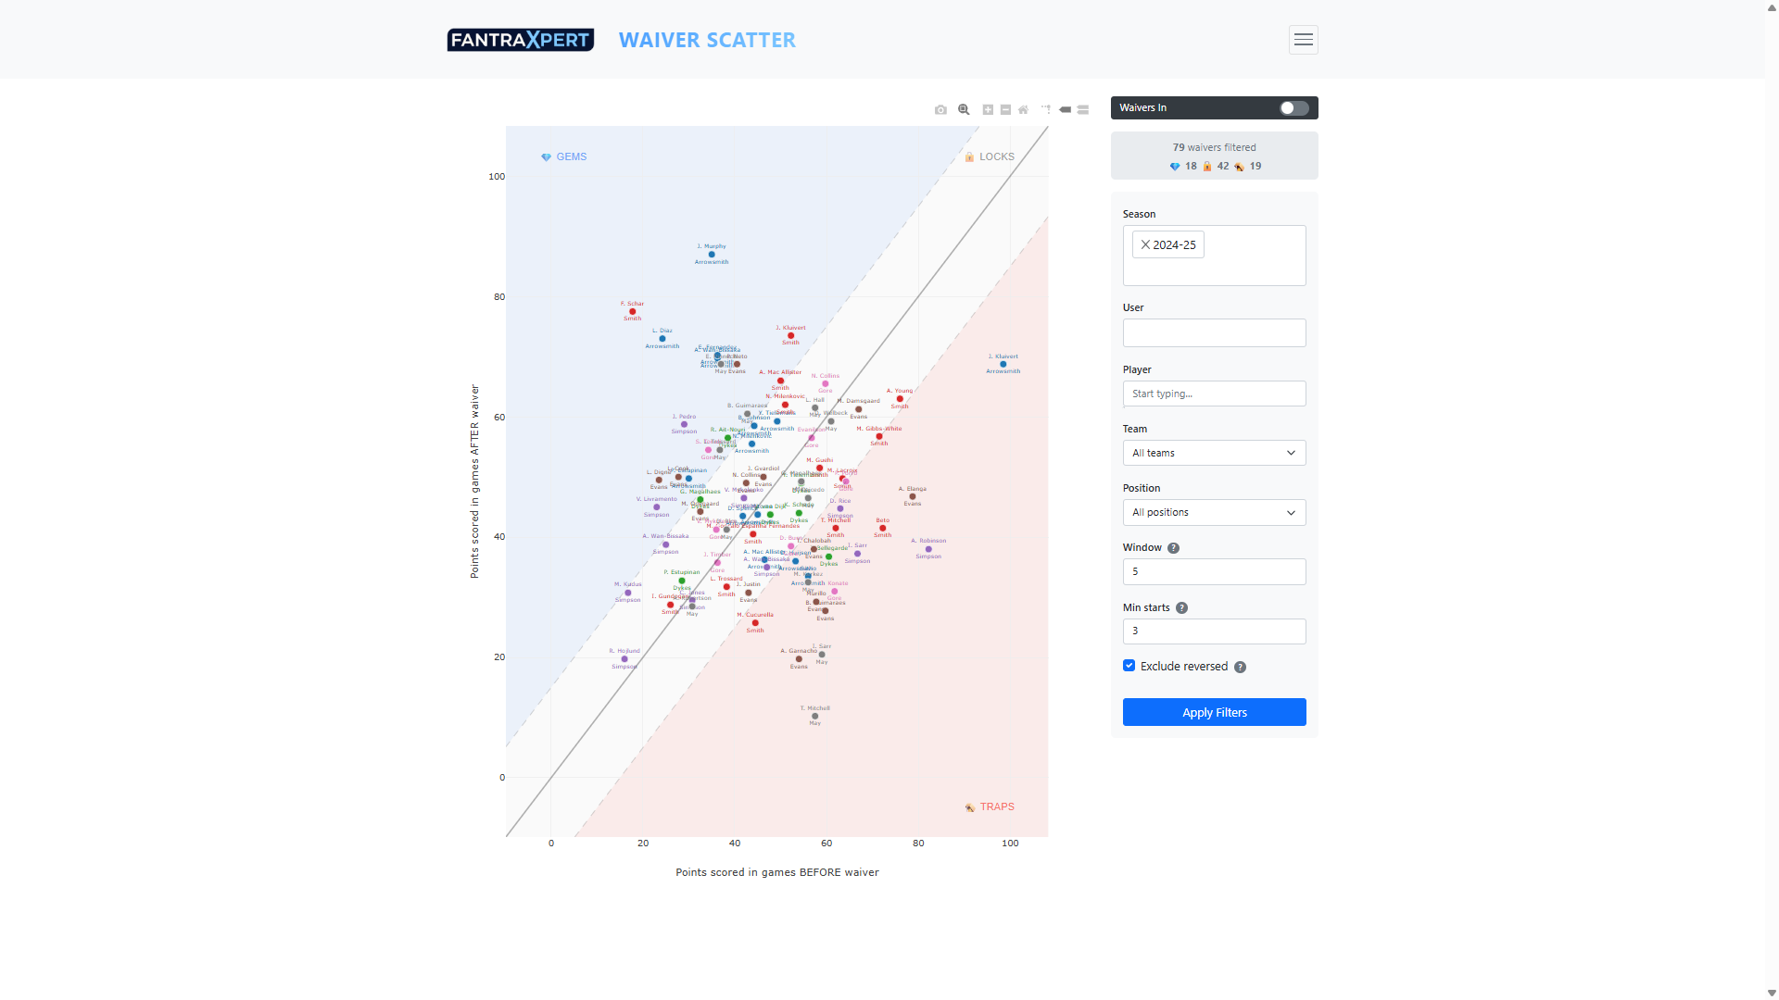Compare data on hover icon
The image size is (1779, 1000).
[x=1083, y=109]
